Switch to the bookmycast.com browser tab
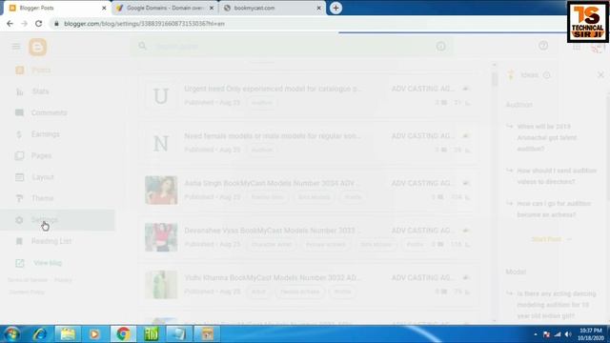The height and width of the screenshot is (343, 610). coord(272,8)
